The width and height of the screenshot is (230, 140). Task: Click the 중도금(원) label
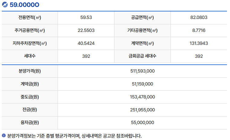point(30,97)
